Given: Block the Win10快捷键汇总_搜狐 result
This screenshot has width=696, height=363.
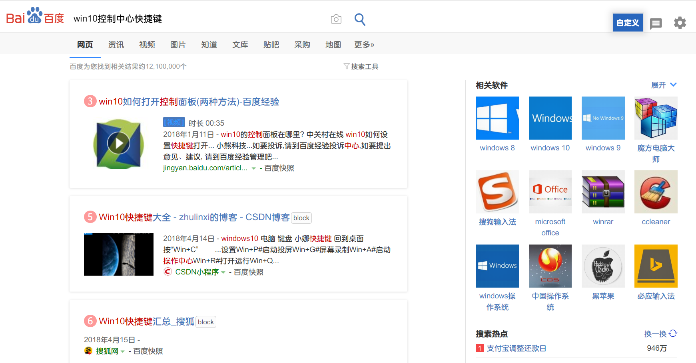Looking at the screenshot, I should [205, 322].
